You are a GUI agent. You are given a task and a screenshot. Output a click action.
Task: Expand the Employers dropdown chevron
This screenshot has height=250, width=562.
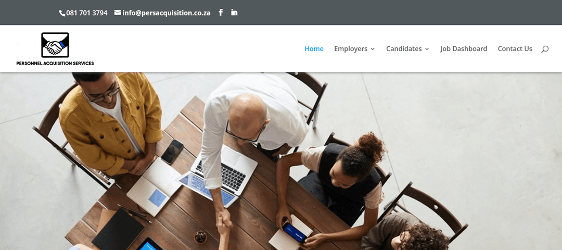(x=373, y=49)
